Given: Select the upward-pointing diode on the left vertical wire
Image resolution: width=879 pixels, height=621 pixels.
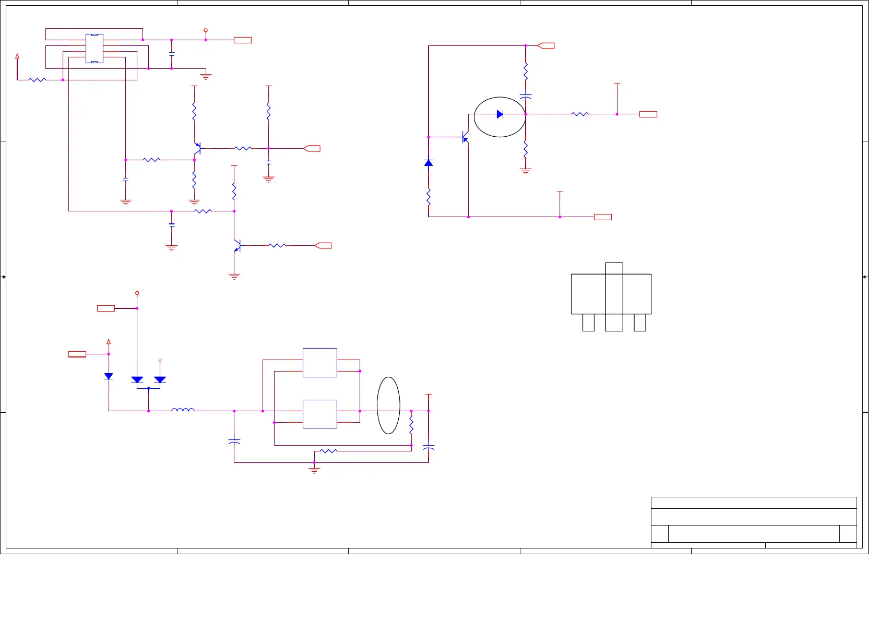Looking at the screenshot, I should coord(429,163).
